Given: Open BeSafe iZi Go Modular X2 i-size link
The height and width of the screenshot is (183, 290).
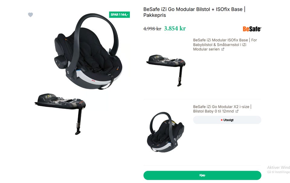Looking at the screenshot, I should click(x=222, y=109).
